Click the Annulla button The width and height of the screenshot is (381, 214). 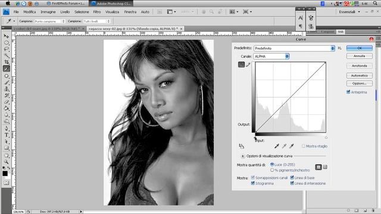[x=360, y=56]
